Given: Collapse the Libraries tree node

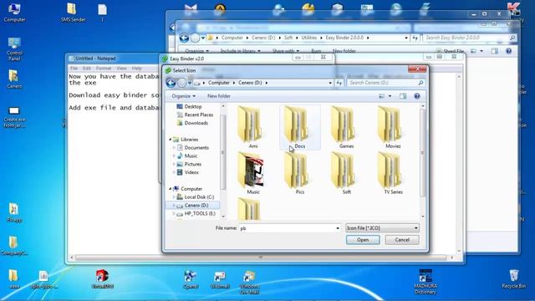Looking at the screenshot, I should pyautogui.click(x=171, y=140).
